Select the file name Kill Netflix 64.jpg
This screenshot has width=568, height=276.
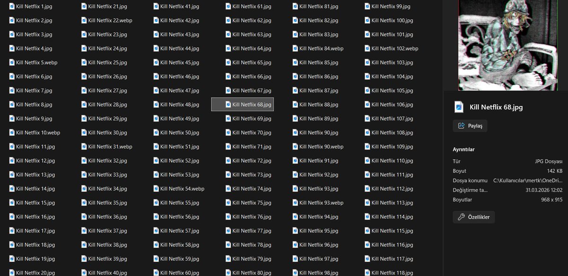(252, 49)
